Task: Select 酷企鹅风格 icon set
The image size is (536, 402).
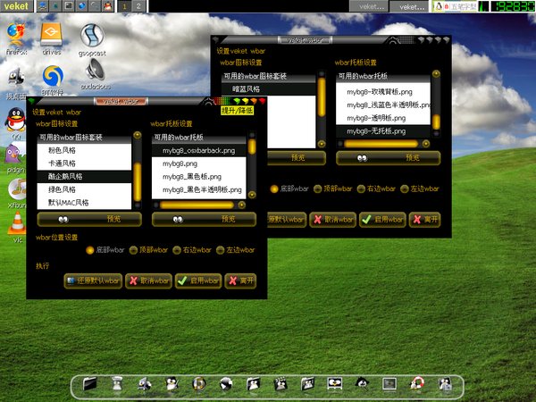Action: point(84,176)
